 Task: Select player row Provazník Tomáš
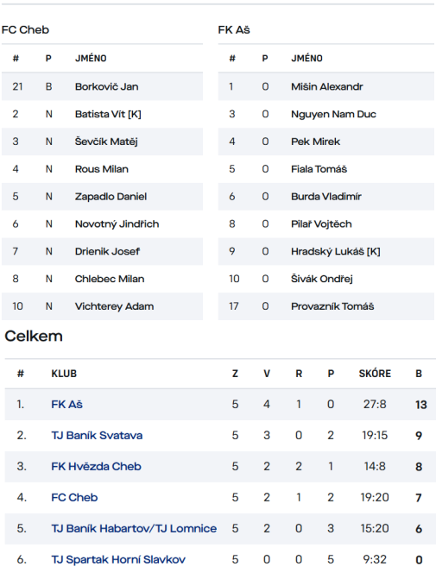tap(326, 306)
